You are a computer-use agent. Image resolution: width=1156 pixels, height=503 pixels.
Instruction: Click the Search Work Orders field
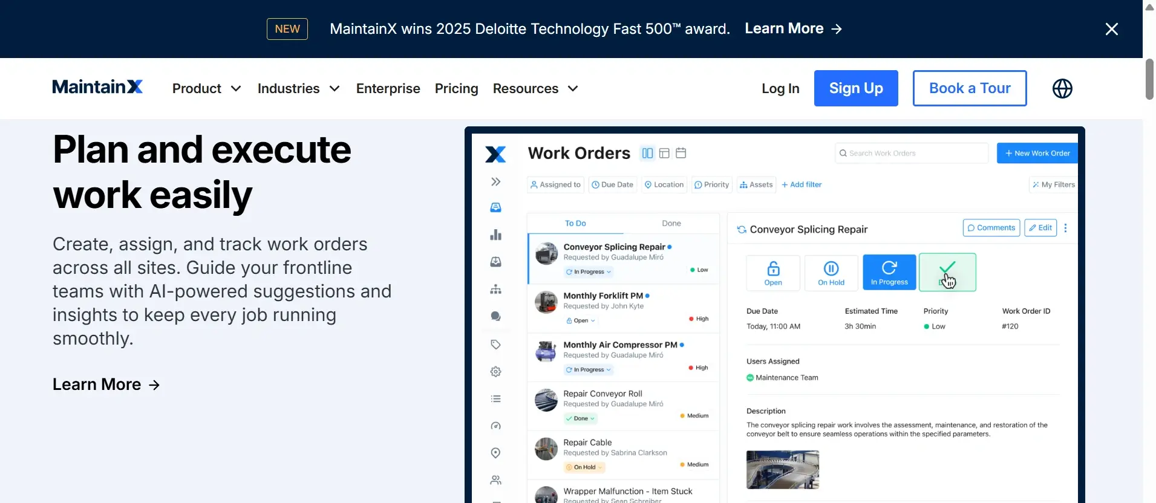coord(912,153)
